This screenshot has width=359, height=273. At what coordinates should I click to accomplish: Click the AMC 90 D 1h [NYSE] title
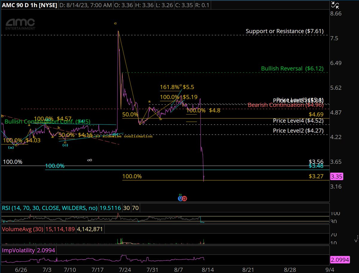(x=30, y=5)
